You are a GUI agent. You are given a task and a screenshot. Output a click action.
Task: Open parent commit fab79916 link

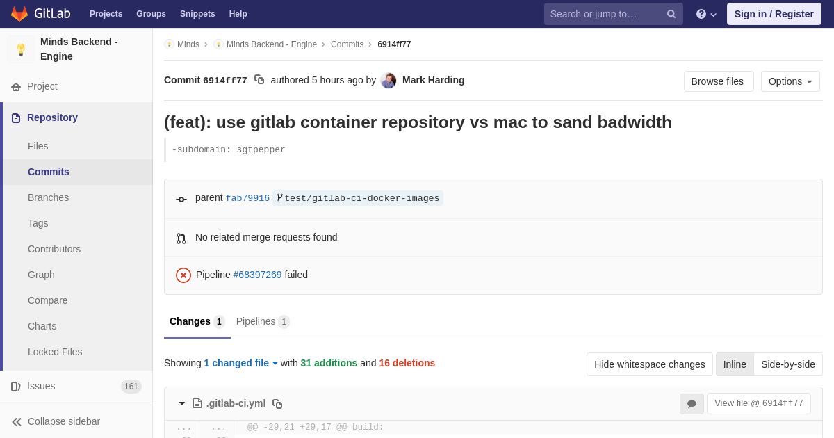click(247, 198)
